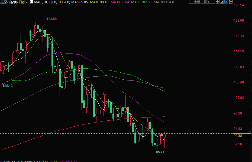
Task: Click the orange triangle marker beside current price
Action: click(x=249, y=132)
